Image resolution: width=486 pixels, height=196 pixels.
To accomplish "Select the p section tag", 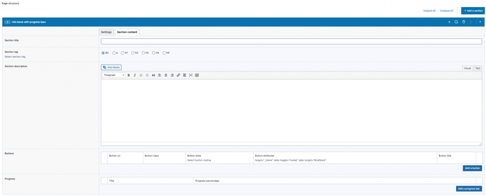I will 114,53.
